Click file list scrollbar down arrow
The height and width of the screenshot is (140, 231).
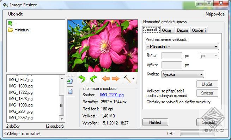tap(62, 119)
